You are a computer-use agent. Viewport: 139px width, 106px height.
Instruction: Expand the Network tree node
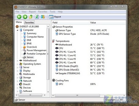coord(18,81)
